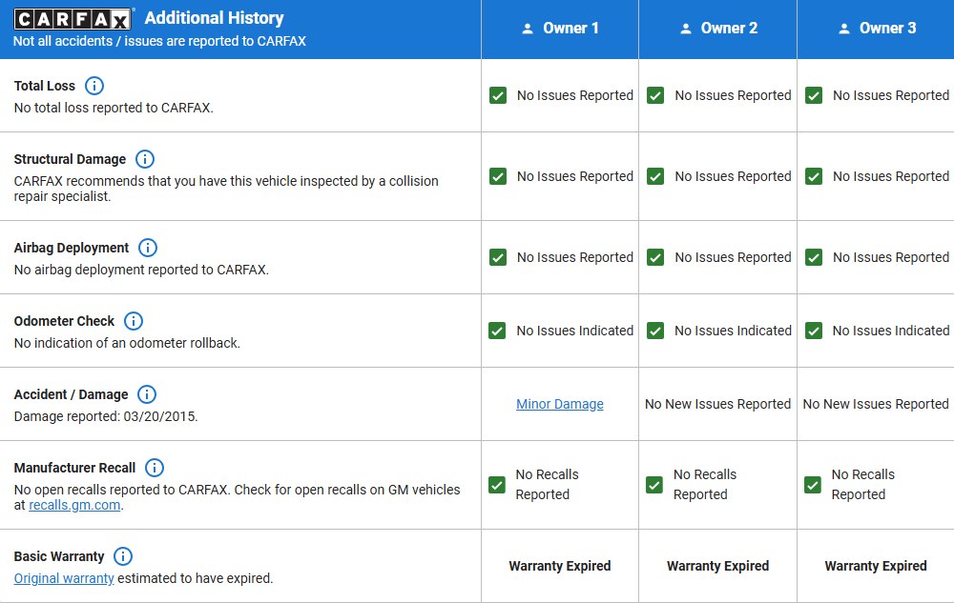Screen dimensions: 954x603
Task: Open the Structural Damage info icon
Action: pos(145,159)
